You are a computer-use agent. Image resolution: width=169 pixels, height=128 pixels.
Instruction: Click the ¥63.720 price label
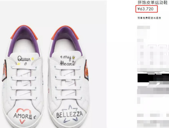[x=145, y=9]
